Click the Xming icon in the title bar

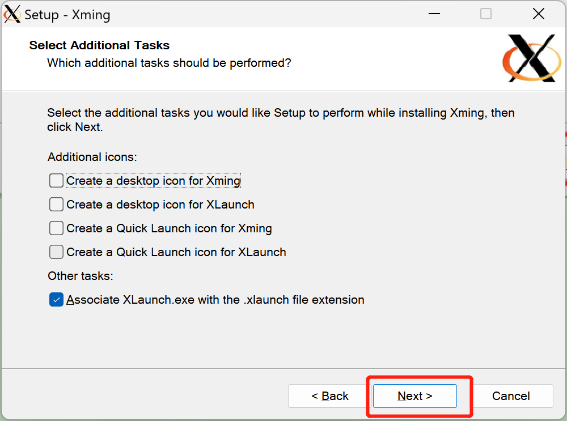[x=12, y=14]
